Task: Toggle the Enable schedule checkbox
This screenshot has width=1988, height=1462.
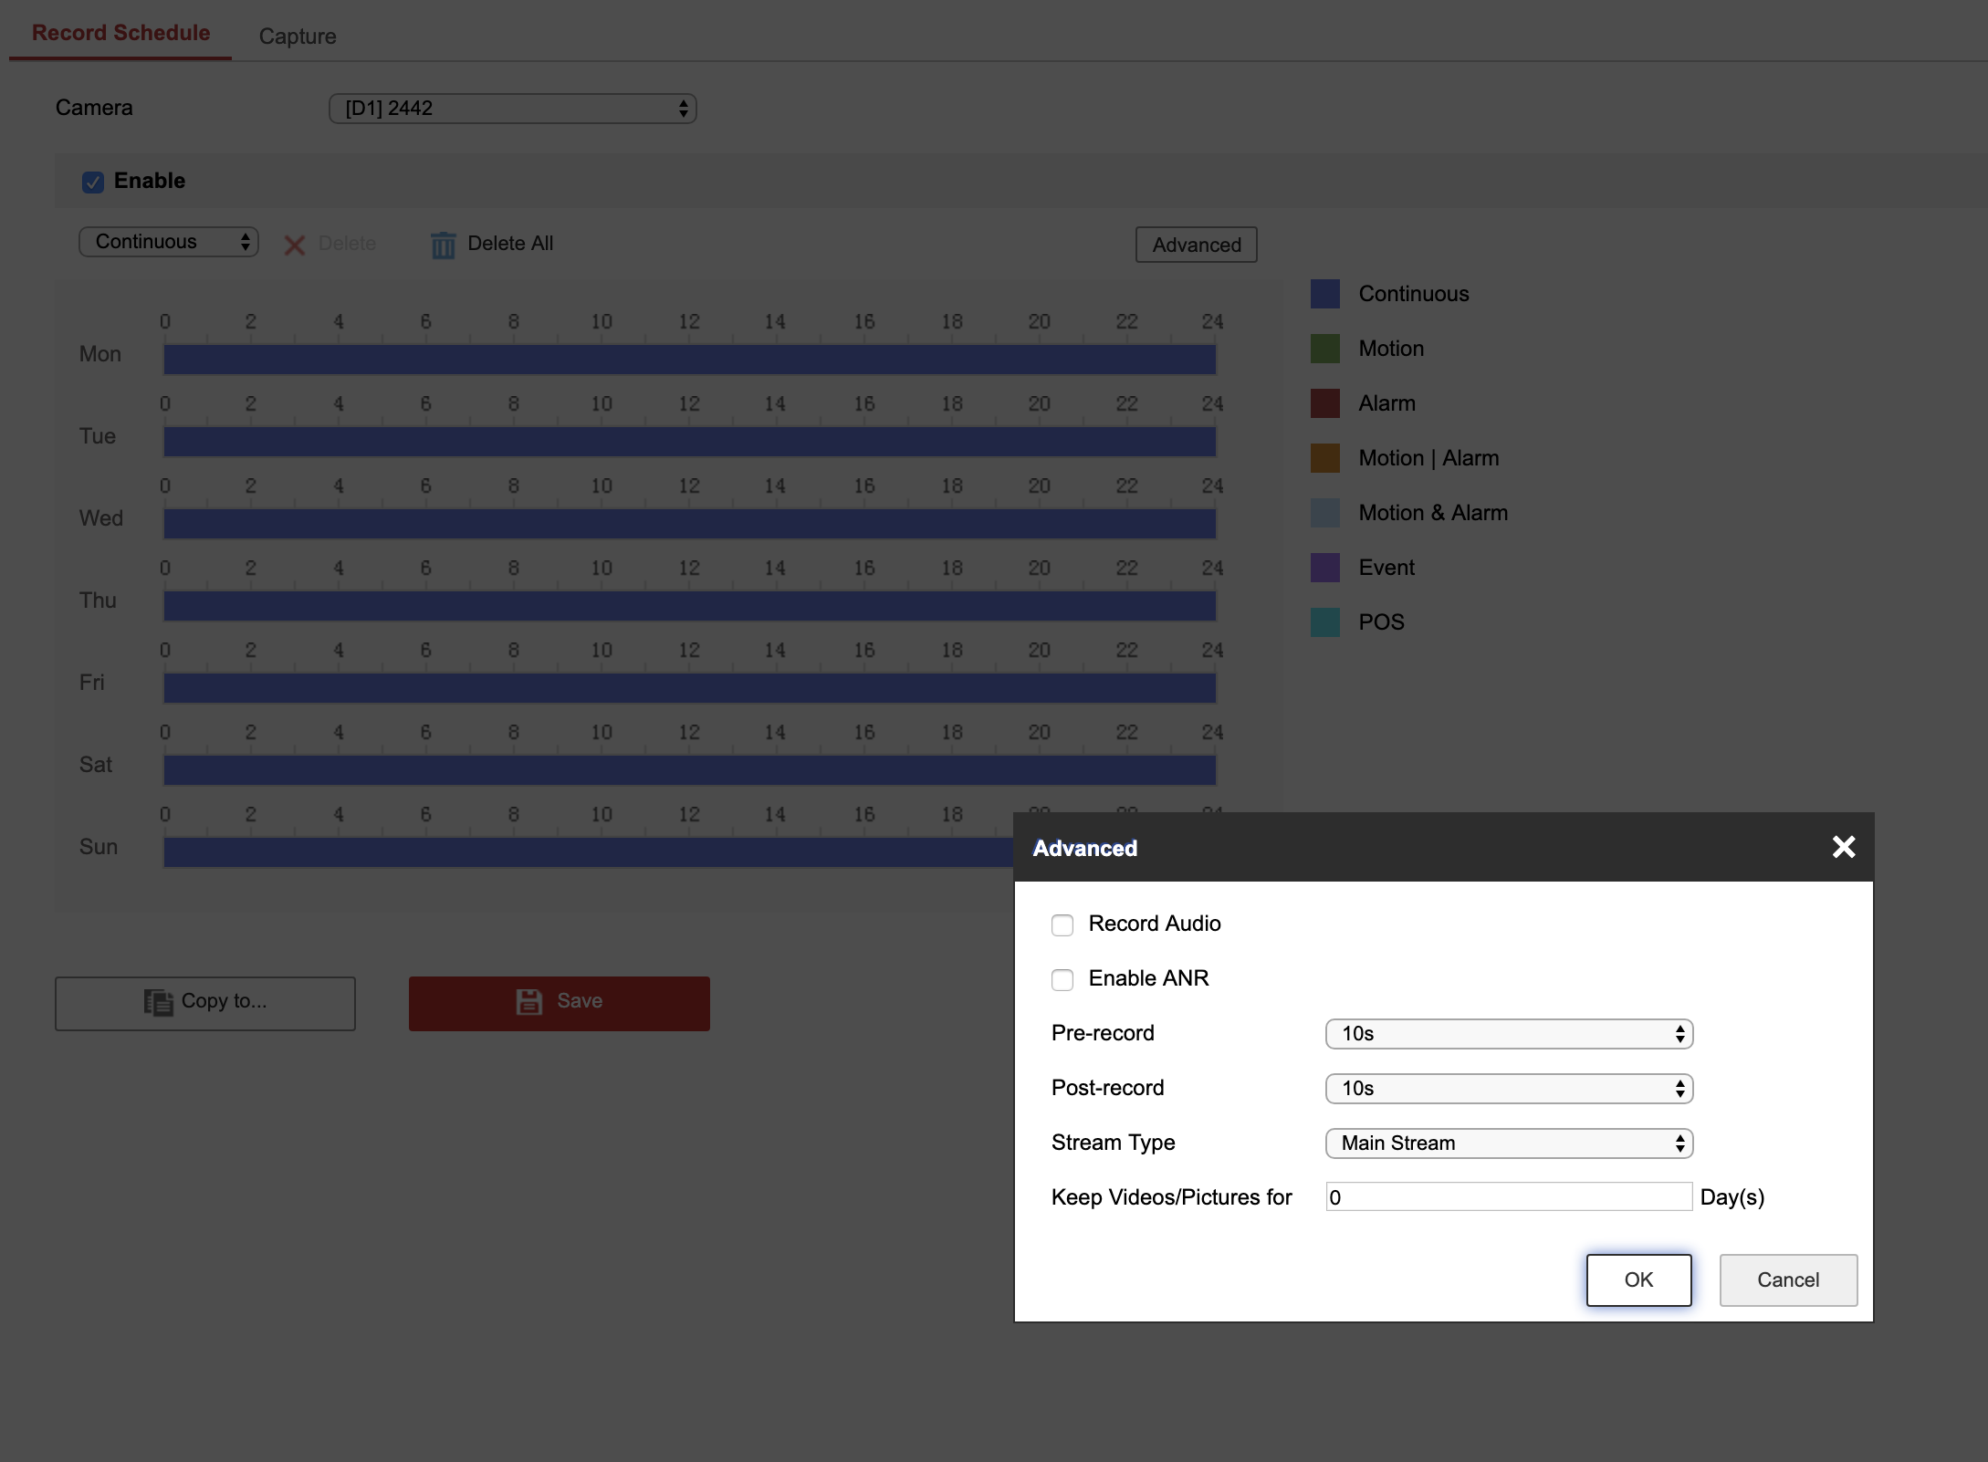Action: point(93,183)
